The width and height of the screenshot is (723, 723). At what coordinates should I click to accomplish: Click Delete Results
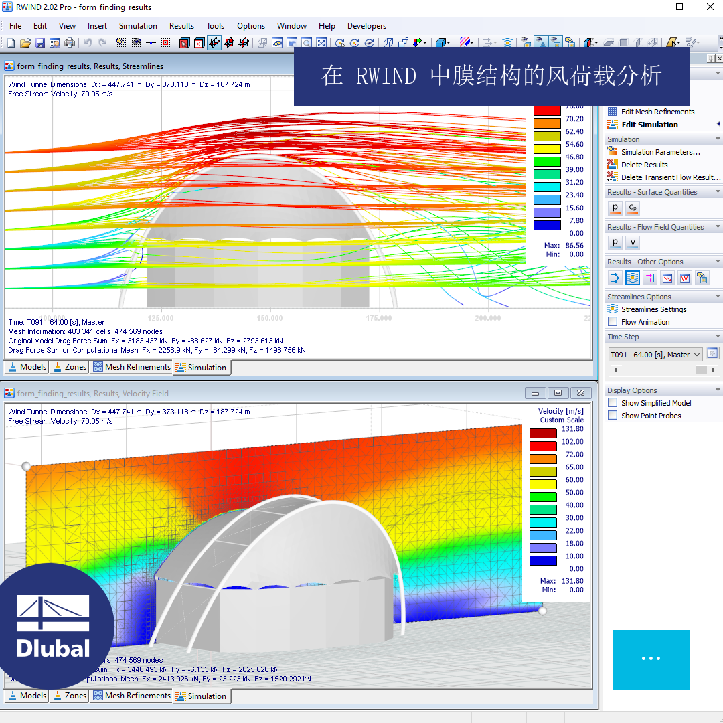point(644,165)
